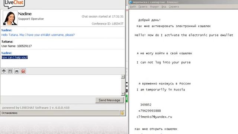Open the Формат menu in Notepad

154,7
